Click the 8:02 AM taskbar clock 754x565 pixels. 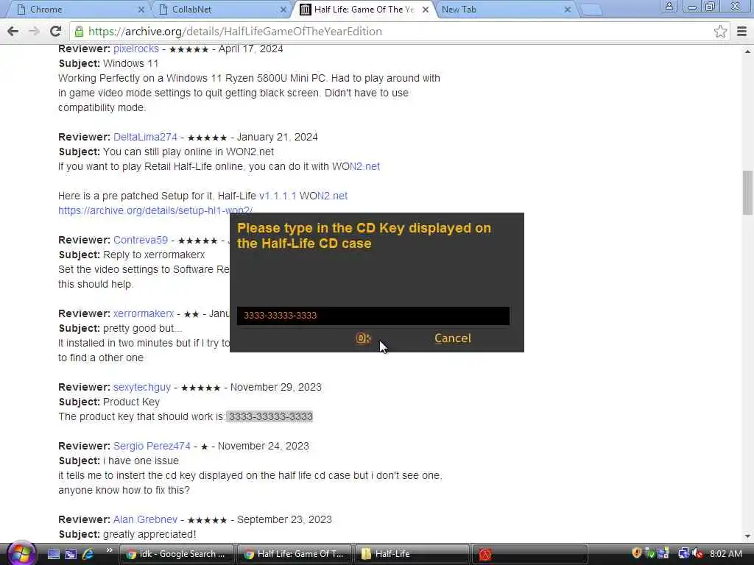click(725, 553)
